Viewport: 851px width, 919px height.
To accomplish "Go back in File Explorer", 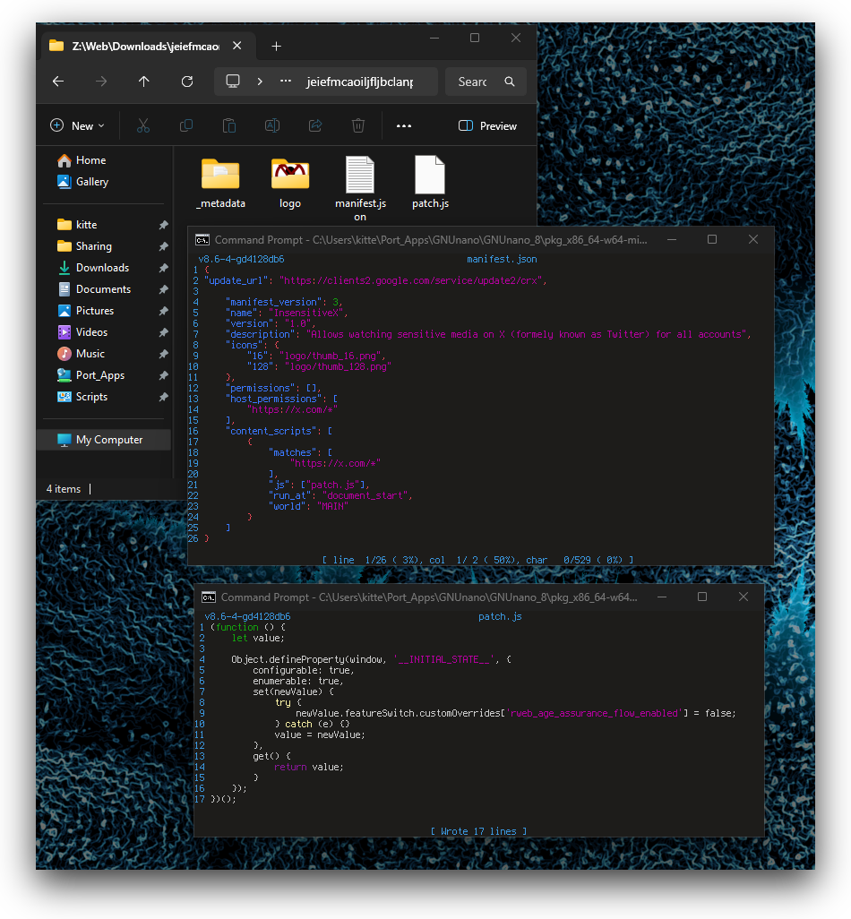I will tap(58, 82).
